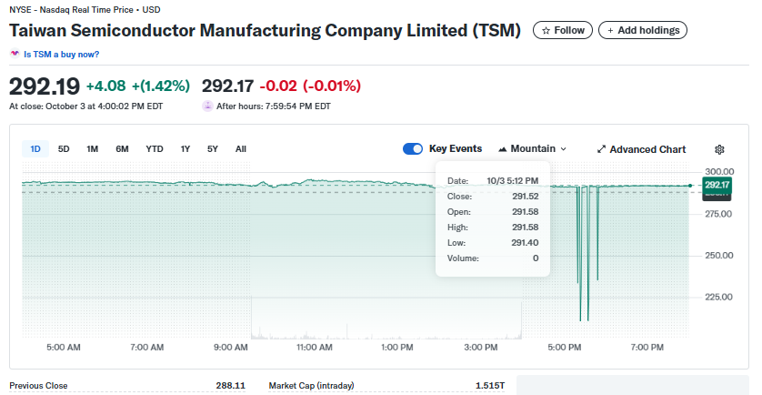The image size is (762, 395).
Task: Click the icon beside Is TSM a buy now
Action: pos(15,55)
